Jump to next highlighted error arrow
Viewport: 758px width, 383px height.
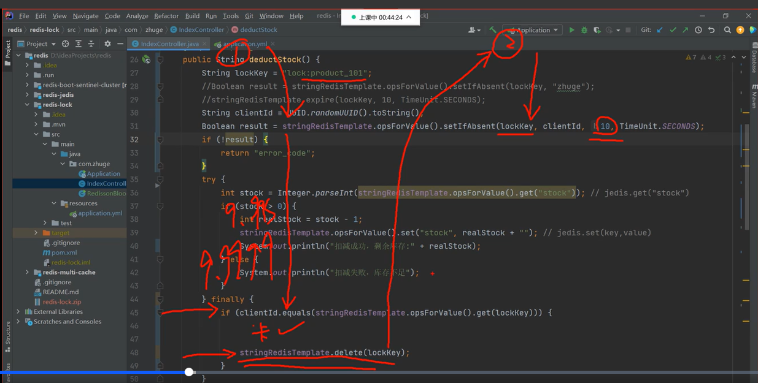tap(744, 58)
